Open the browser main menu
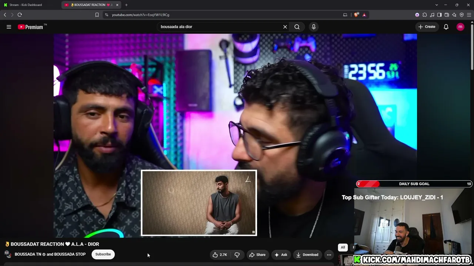This screenshot has height=266, width=474. [x=469, y=15]
